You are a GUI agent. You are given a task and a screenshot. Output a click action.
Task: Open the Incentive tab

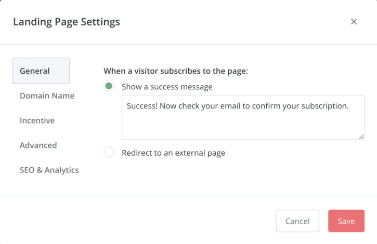[x=37, y=120]
